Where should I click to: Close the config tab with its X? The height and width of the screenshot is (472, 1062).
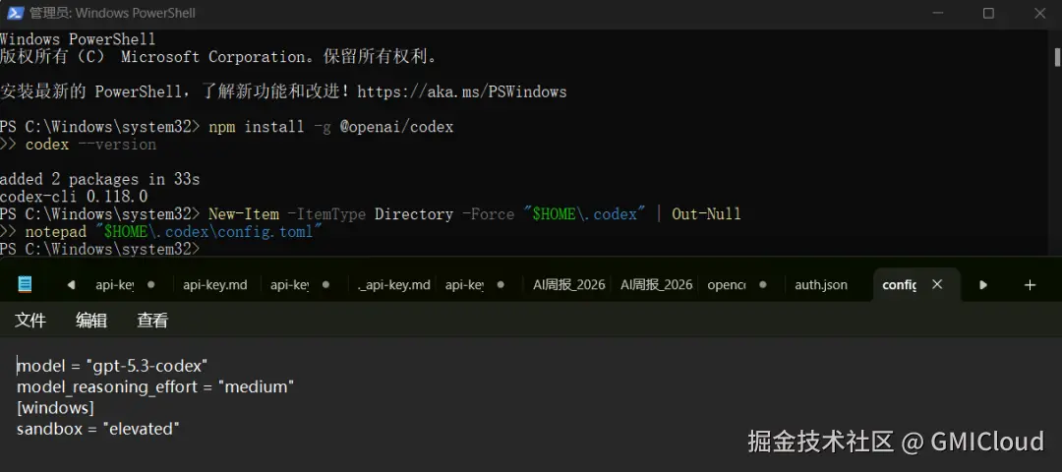tap(937, 284)
